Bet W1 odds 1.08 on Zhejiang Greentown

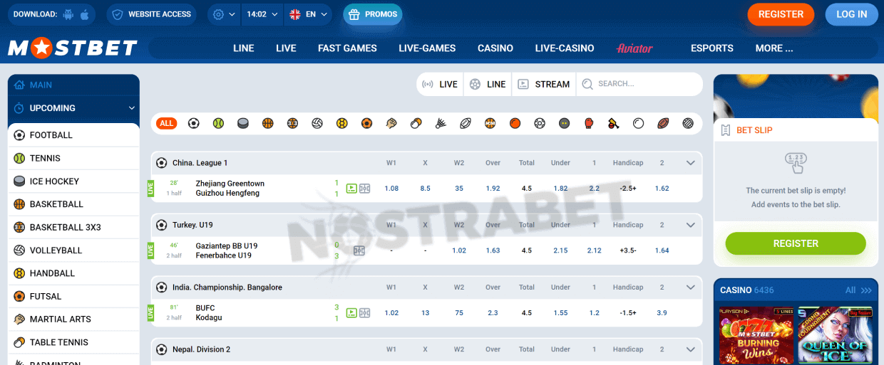click(391, 189)
